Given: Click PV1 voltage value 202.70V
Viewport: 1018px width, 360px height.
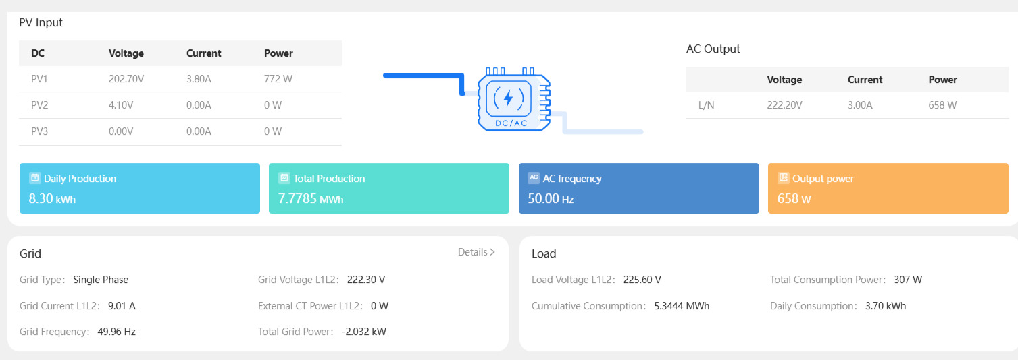Looking at the screenshot, I should (126, 79).
